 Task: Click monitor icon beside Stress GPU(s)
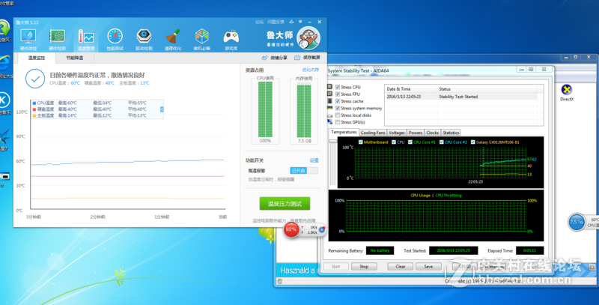329,122
